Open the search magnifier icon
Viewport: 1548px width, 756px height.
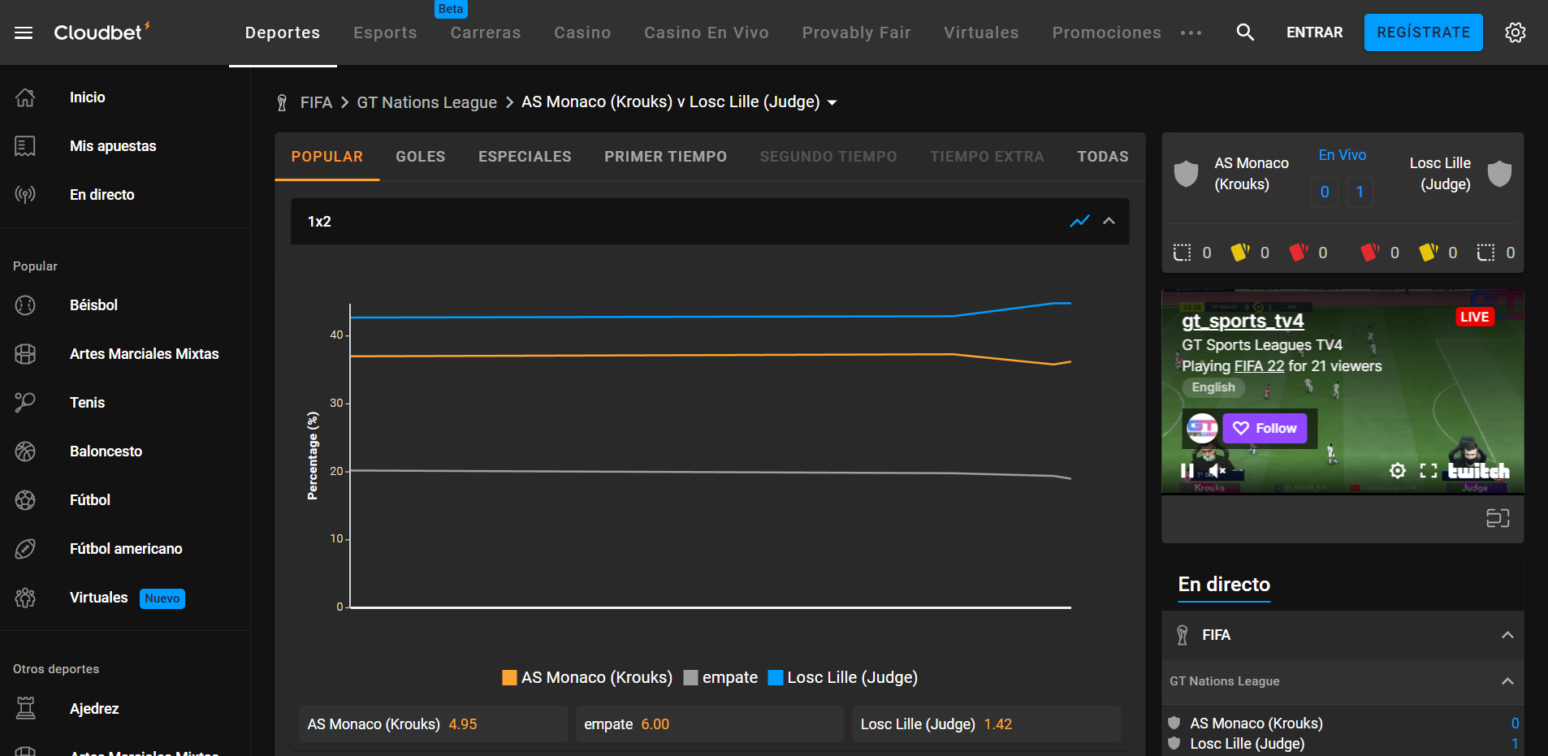point(1245,32)
